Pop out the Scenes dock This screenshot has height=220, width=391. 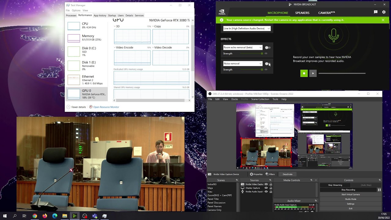[237, 180]
